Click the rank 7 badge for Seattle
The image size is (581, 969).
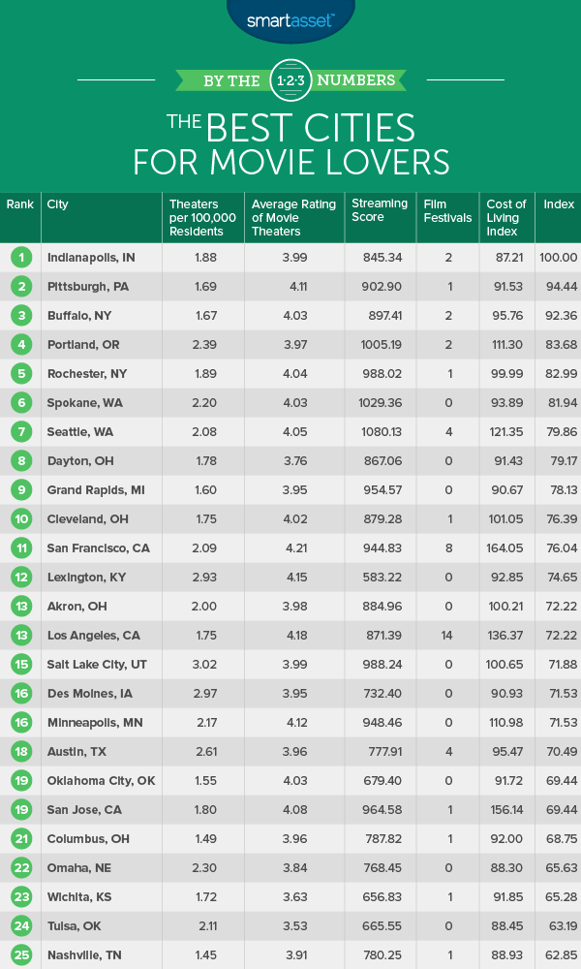pyautogui.click(x=19, y=433)
